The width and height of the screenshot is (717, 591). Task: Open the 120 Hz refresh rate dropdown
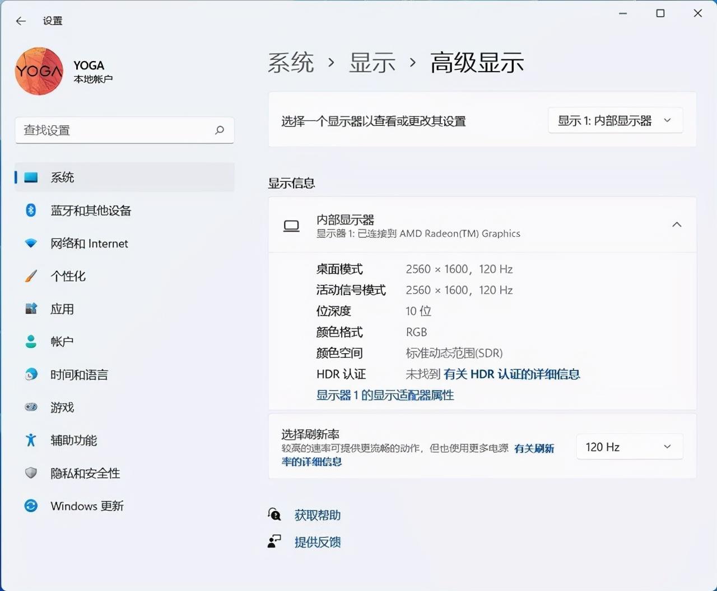[630, 447]
